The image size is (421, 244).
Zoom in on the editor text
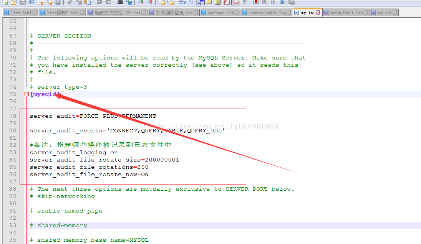tap(141, 2)
